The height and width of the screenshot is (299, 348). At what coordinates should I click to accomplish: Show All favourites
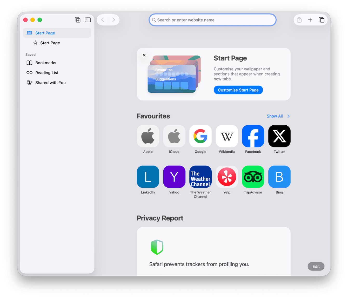(275, 116)
